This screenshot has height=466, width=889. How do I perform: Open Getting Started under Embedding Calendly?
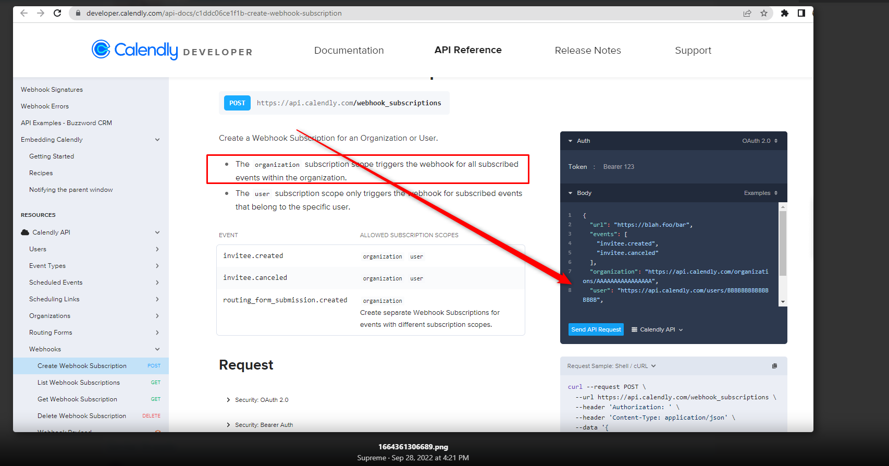click(x=52, y=156)
